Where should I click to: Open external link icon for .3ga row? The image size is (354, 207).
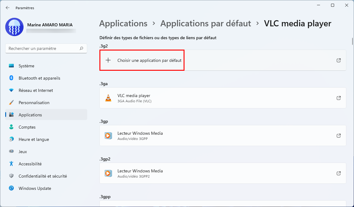(339, 98)
